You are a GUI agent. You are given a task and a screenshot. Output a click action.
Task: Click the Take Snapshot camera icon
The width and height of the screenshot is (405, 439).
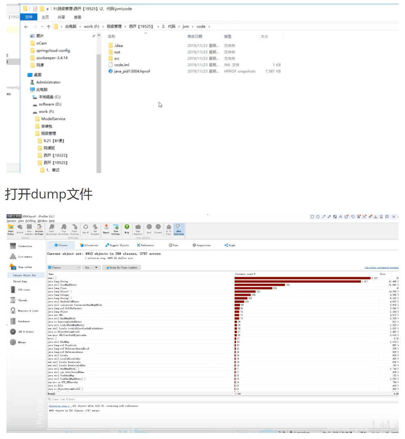point(138,229)
